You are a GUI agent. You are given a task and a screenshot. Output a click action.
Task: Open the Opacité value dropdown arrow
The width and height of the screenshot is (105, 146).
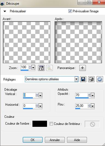92,95
